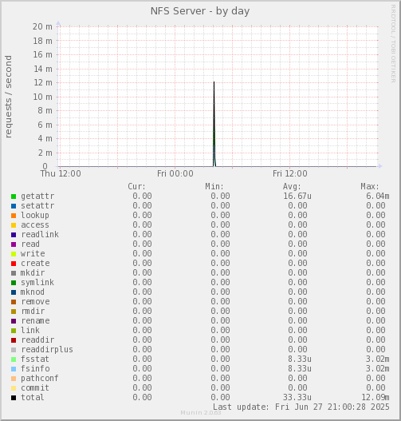Click total Max value 12.09m

[x=375, y=397]
